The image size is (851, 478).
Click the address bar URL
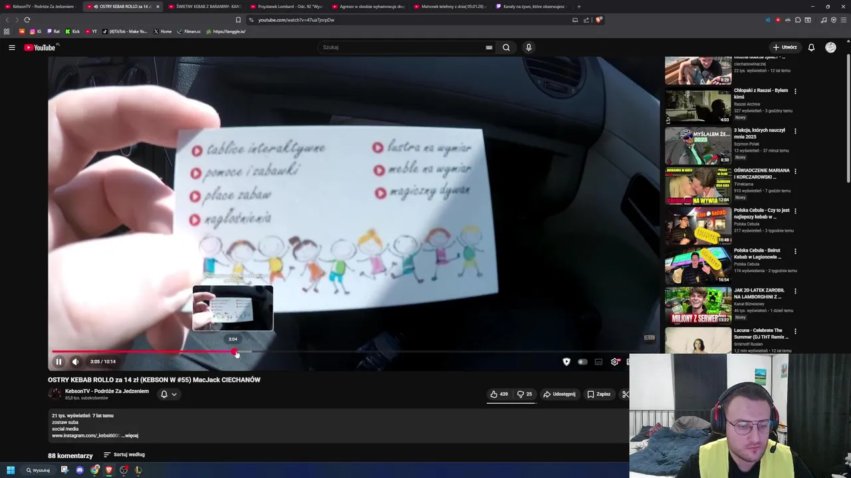[297, 20]
